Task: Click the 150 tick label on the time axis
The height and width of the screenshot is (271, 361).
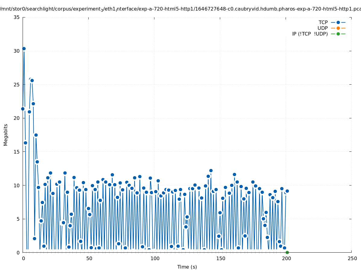Action: coord(220,259)
